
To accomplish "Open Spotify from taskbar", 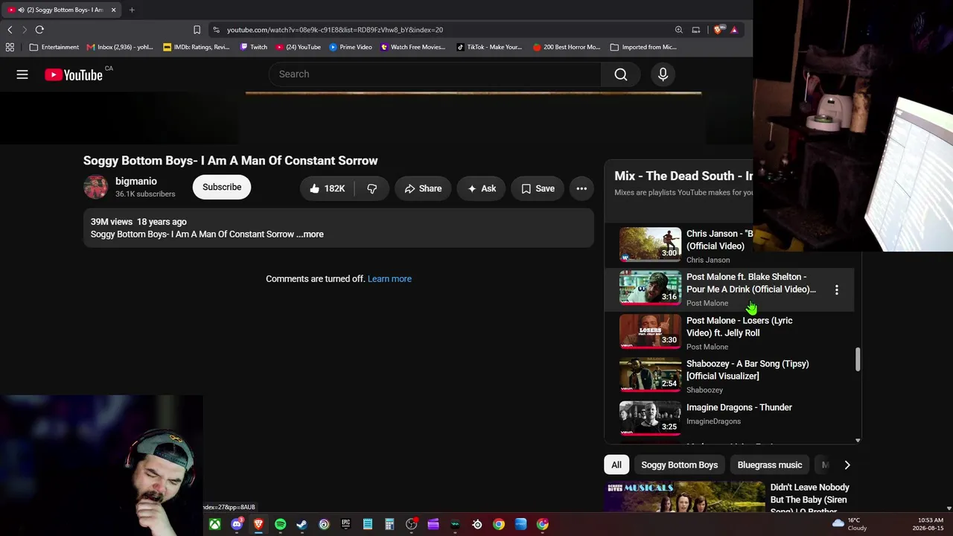I will click(280, 524).
